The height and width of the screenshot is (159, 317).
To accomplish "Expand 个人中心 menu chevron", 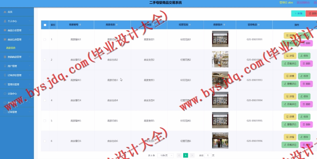I will coord(30,21).
